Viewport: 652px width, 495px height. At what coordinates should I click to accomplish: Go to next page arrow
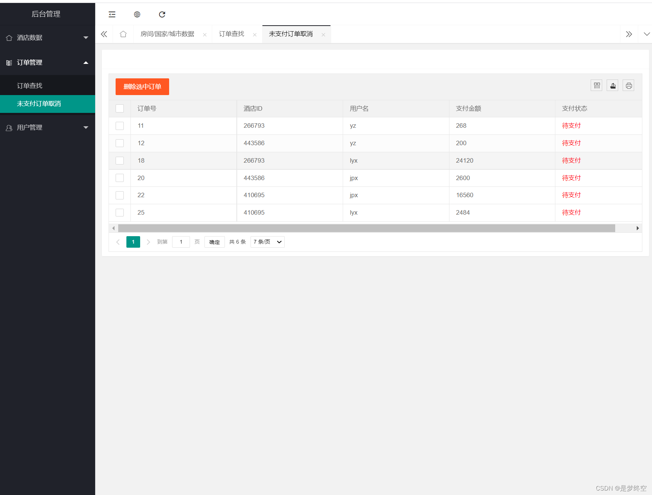pos(148,242)
